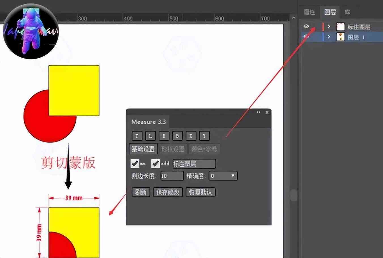
Task: Click the T button in Measure panel
Action: [x=137, y=136]
